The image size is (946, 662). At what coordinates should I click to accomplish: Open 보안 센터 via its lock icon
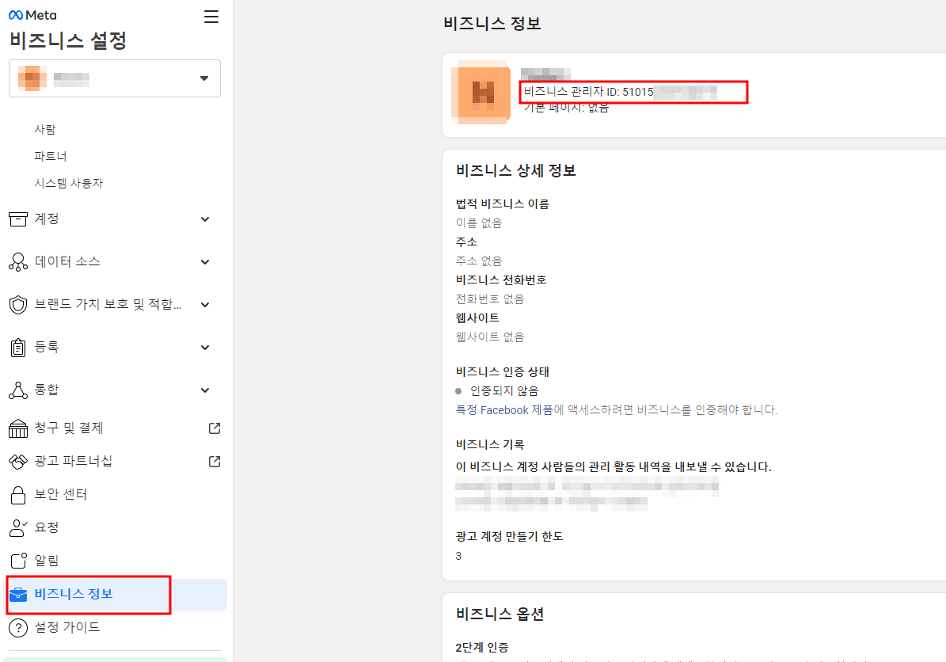[17, 494]
